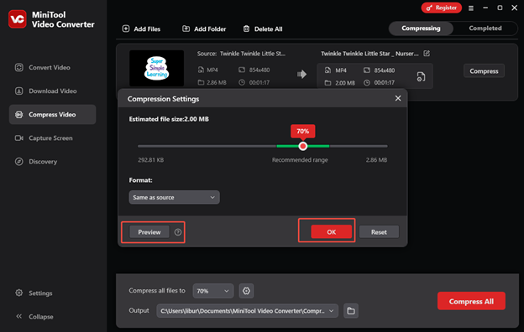This screenshot has width=524, height=332.
Task: Click the 292.81 KB minimum size label
Action: pos(150,160)
